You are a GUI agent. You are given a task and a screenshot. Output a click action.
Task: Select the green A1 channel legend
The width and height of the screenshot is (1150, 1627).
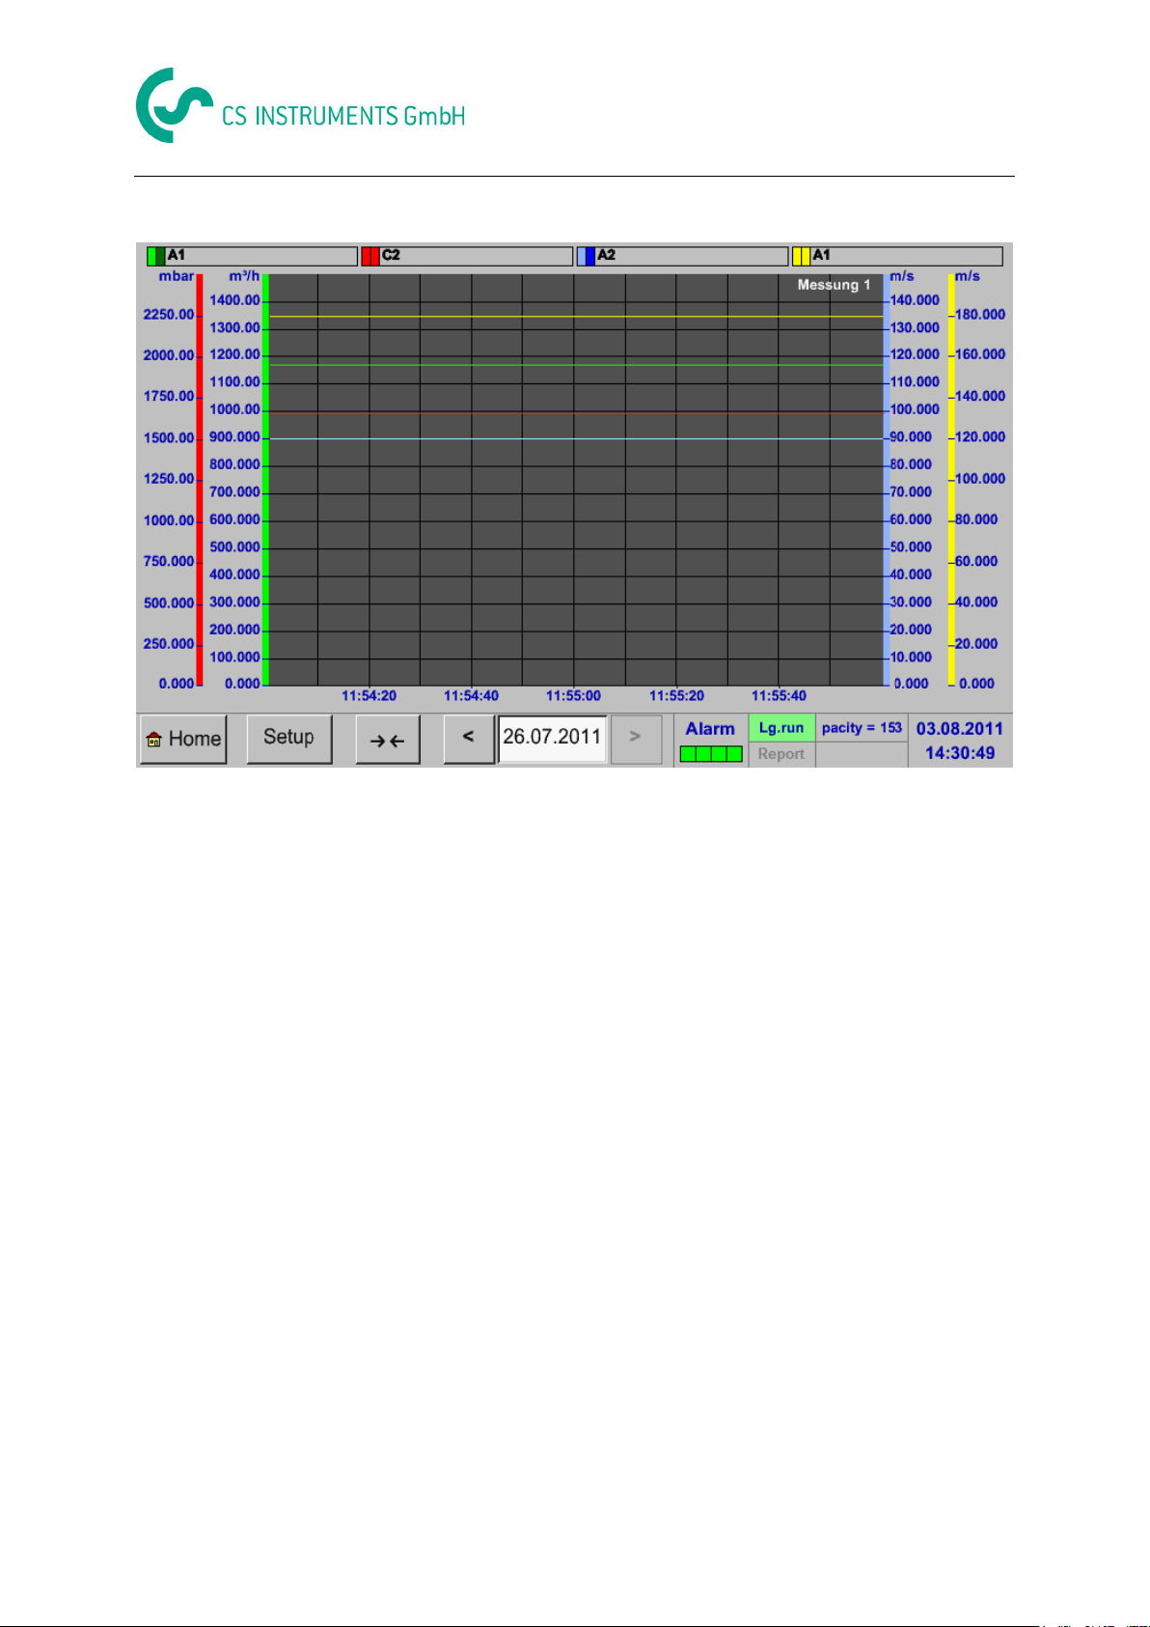[x=252, y=256]
